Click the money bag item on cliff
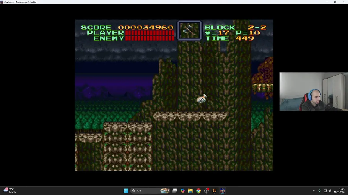The image size is (348, 195). (202, 99)
